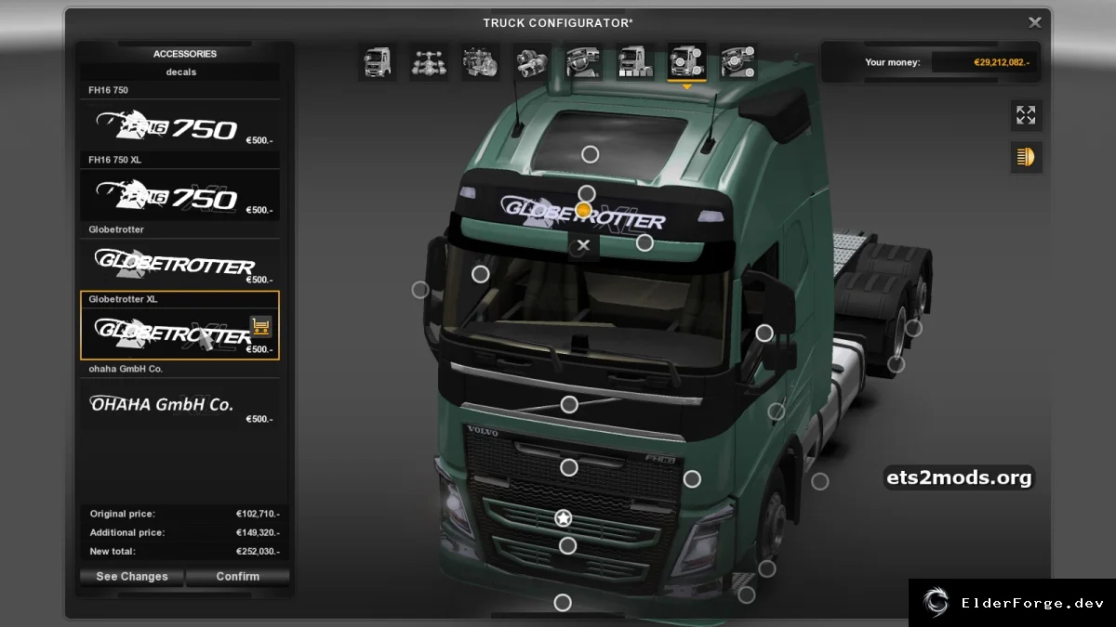This screenshot has width=1116, height=627.
Task: Click the €29,212,082 money value
Action: tap(1002, 62)
